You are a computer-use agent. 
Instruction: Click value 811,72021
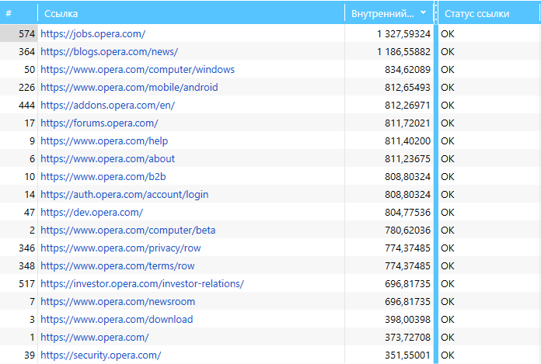(x=407, y=123)
